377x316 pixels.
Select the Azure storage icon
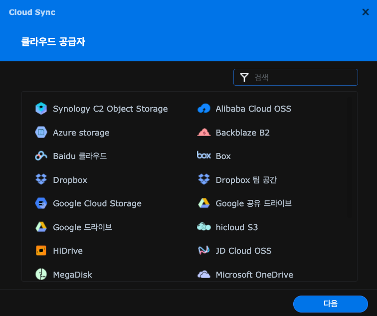point(41,133)
